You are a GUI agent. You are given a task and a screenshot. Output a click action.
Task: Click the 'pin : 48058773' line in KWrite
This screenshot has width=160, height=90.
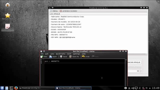52,61
